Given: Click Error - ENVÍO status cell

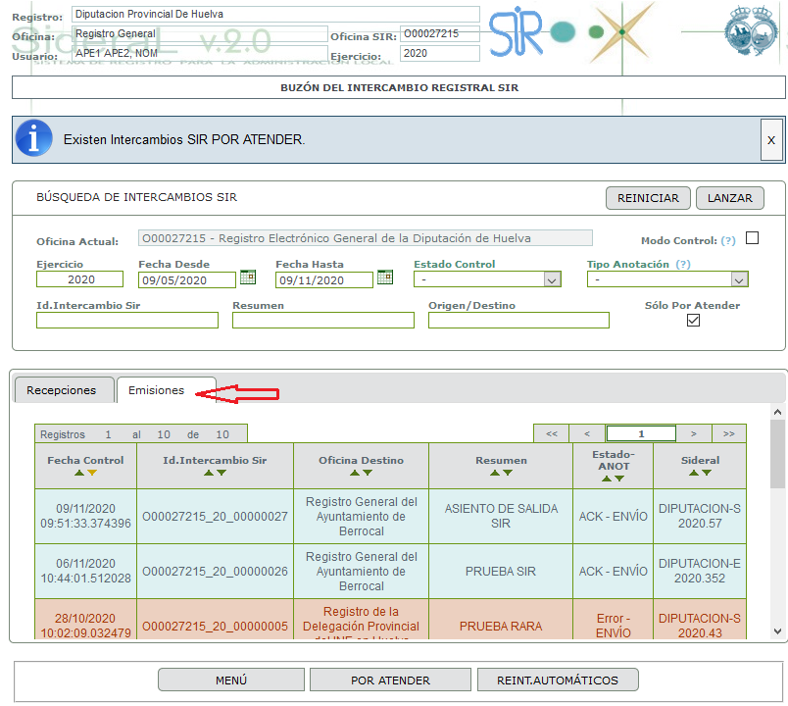Looking at the screenshot, I should click(614, 620).
